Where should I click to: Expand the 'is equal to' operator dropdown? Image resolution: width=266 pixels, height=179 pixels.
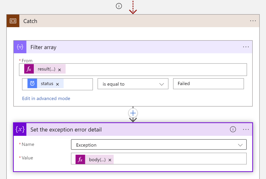point(161,84)
